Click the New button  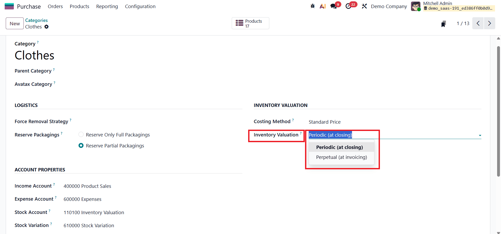tap(15, 23)
